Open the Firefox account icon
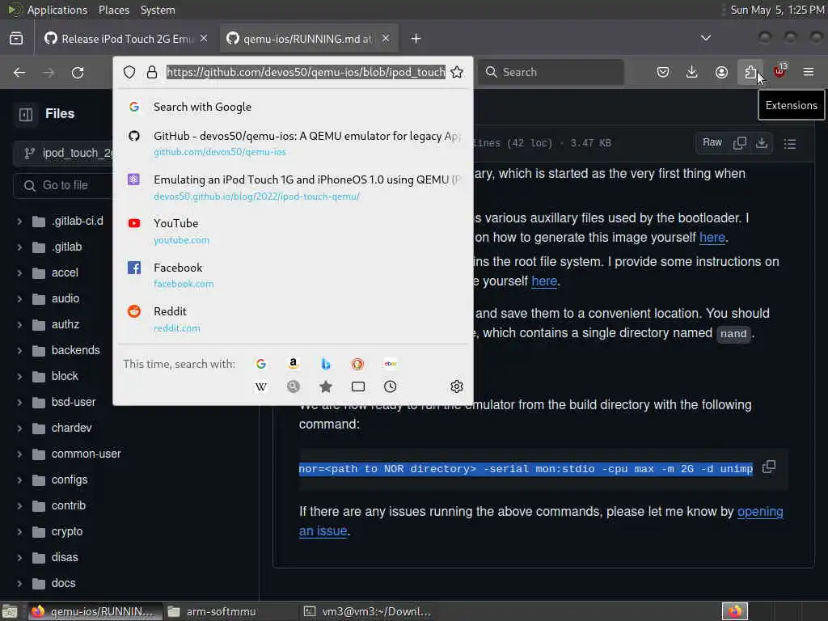828x621 pixels. pos(721,72)
